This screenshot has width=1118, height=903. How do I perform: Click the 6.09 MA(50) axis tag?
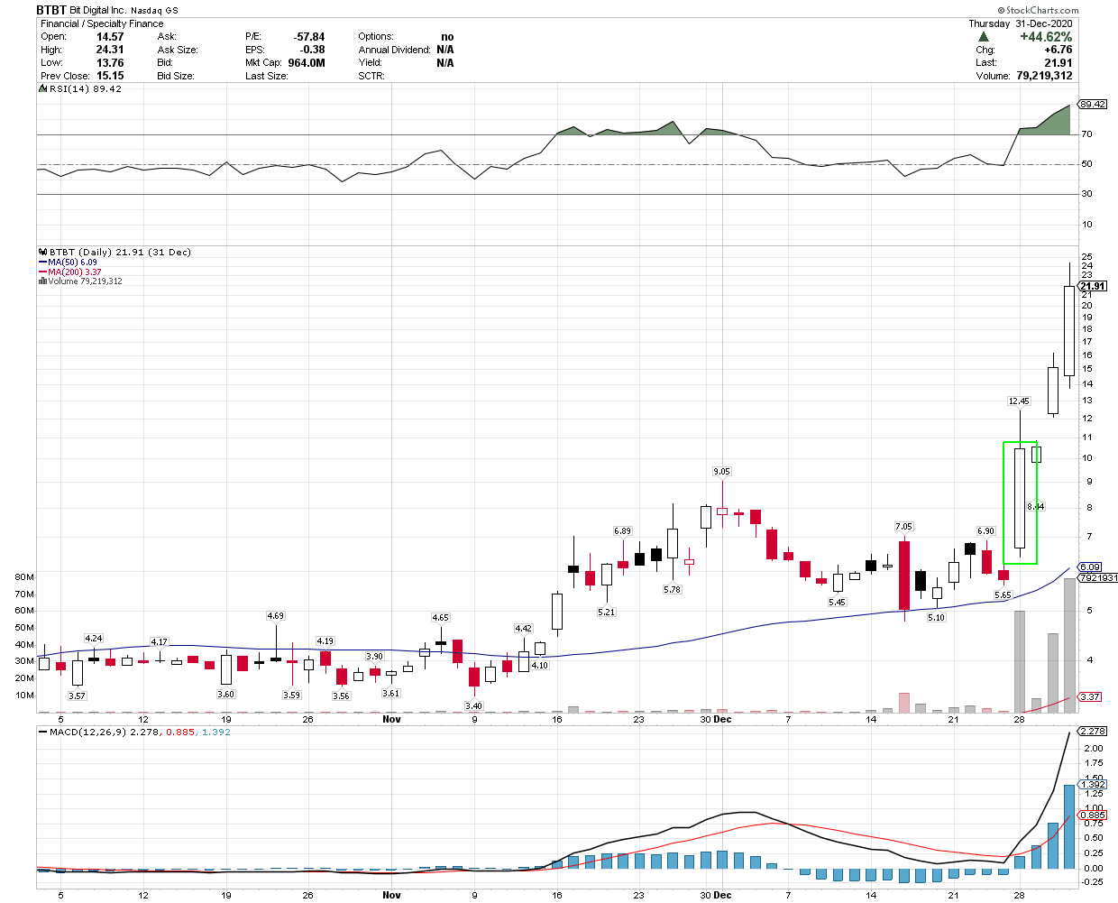[1089, 567]
